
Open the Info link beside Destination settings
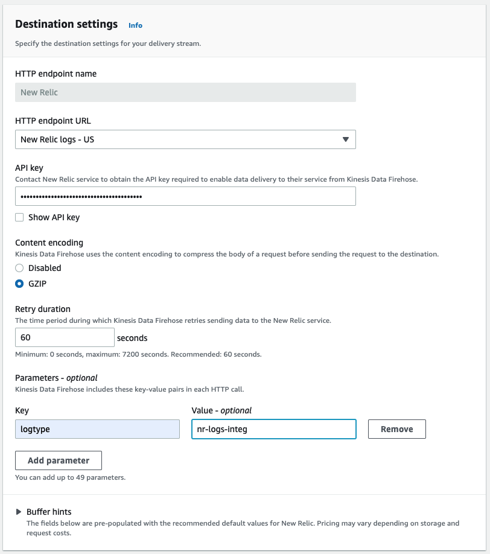click(135, 25)
